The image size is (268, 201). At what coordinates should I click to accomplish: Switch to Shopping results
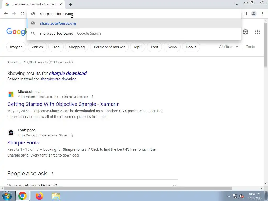point(77,47)
